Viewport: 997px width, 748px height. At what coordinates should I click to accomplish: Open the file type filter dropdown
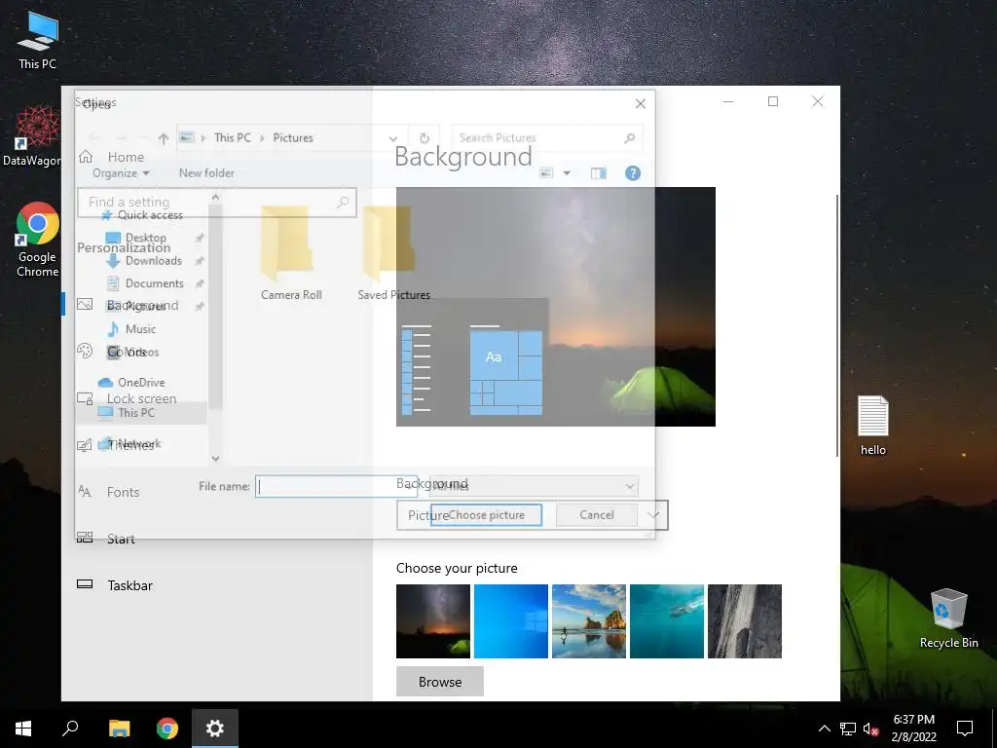(x=535, y=486)
